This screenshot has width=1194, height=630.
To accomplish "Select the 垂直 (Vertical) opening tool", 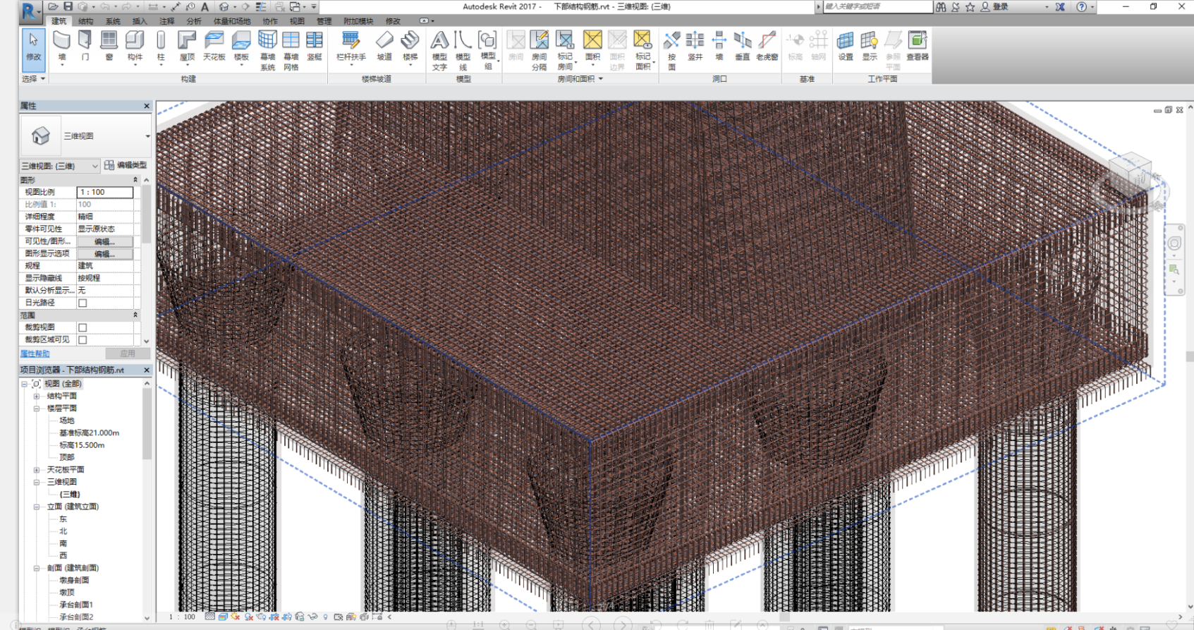I will pyautogui.click(x=743, y=47).
